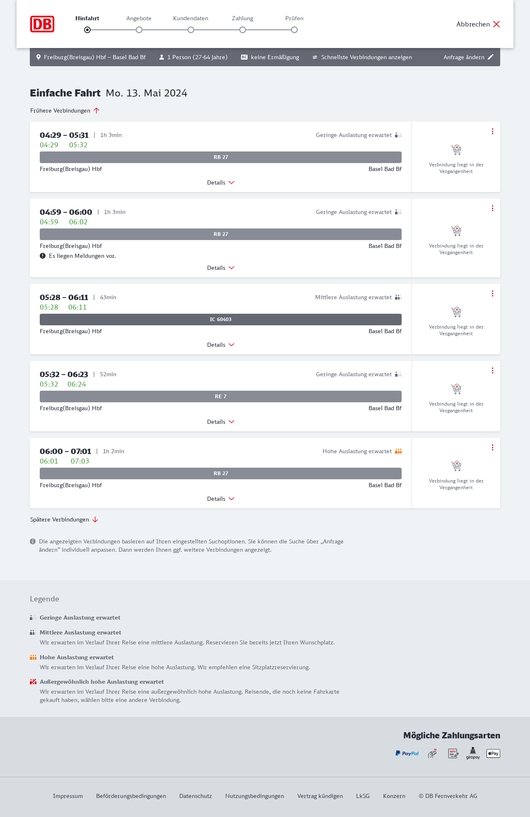Screen dimensions: 530x817
Task: Click the warning icon beside Meldungen notice
Action: coord(43,256)
